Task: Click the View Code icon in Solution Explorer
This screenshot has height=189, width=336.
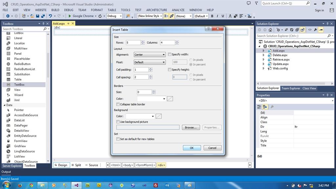Action: pyautogui.click(x=310, y=30)
